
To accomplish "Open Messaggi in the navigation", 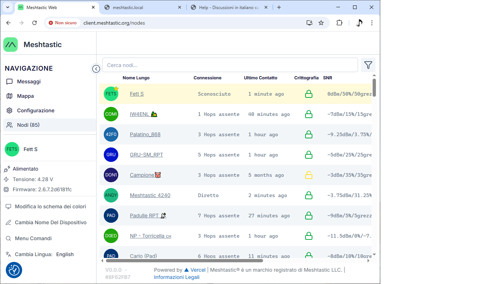I will click(x=29, y=82).
